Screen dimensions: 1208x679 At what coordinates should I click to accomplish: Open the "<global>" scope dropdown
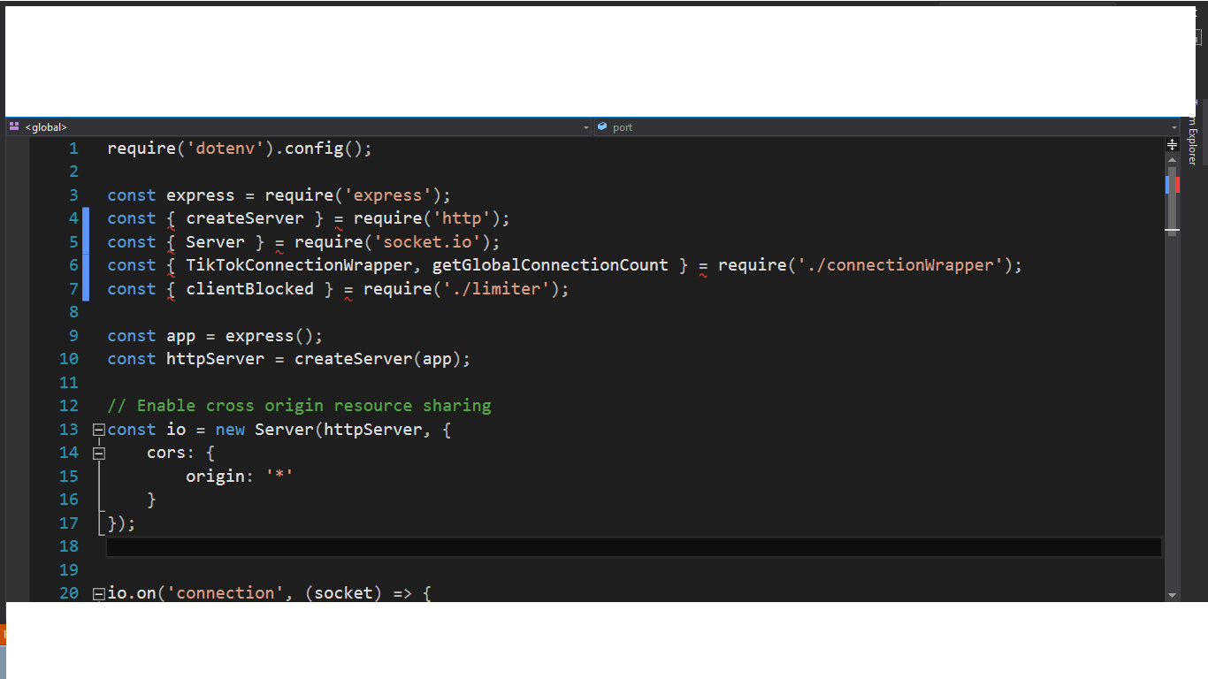[x=585, y=126]
